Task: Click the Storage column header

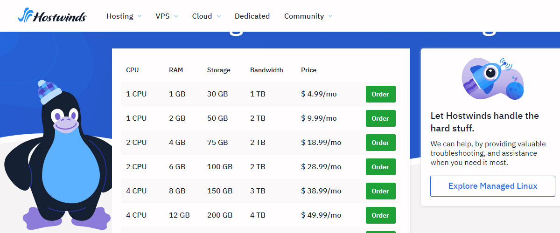Action: (219, 70)
